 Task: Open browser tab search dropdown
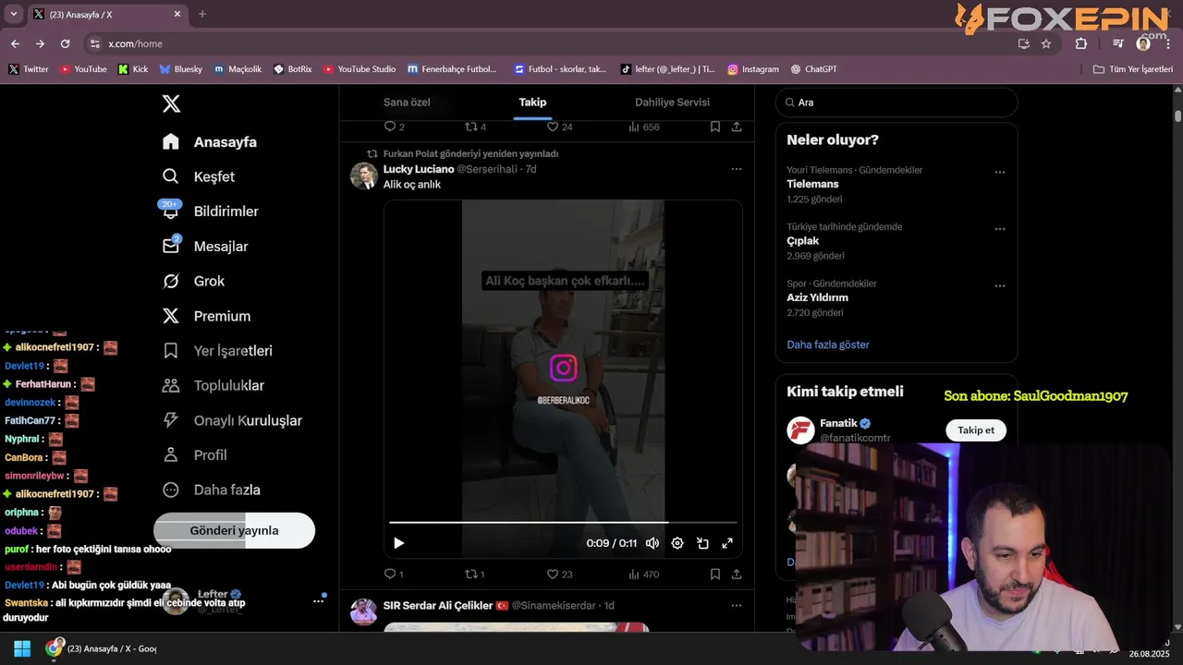(13, 14)
